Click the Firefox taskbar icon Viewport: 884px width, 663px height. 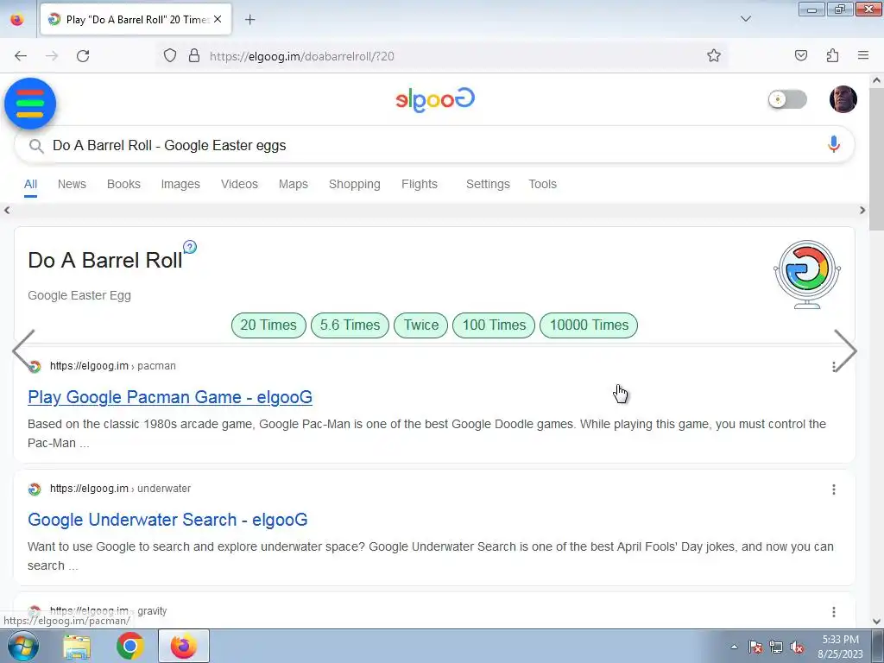click(184, 646)
